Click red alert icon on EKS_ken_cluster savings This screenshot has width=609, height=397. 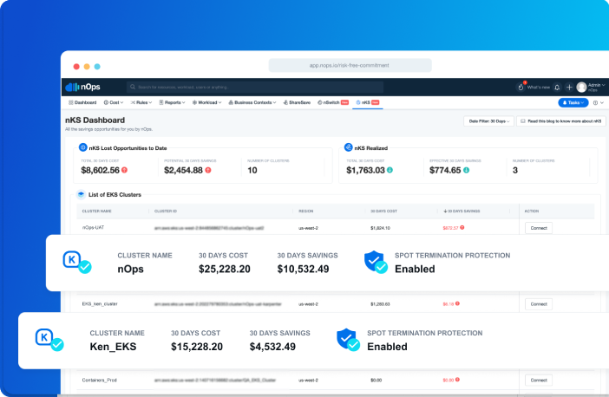[457, 303]
